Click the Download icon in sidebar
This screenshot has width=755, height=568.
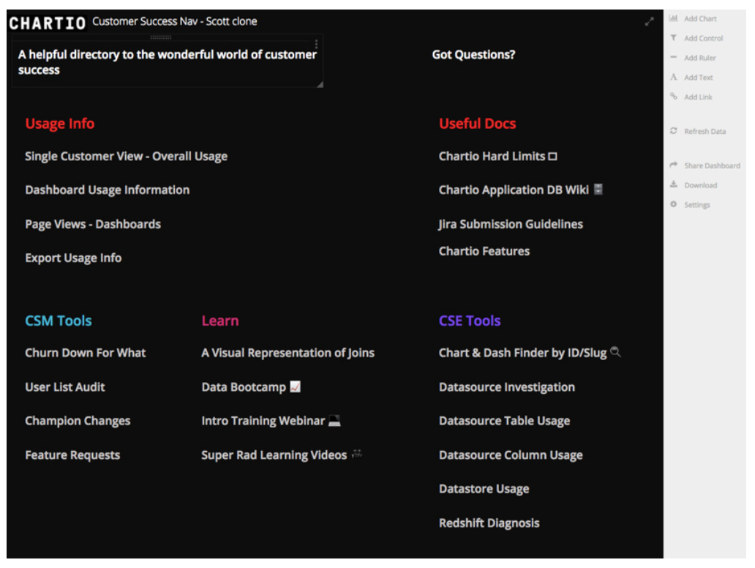pos(673,185)
